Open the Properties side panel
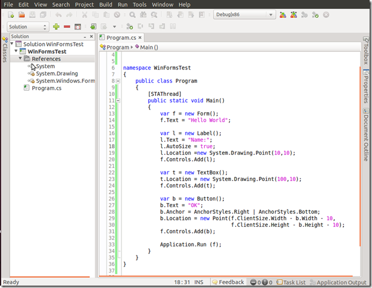The width and height of the screenshot is (372, 288). (x=365, y=86)
